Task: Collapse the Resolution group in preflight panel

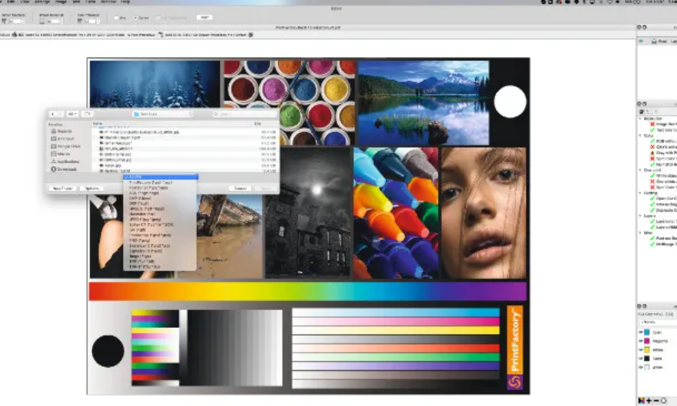Action: 640,119
